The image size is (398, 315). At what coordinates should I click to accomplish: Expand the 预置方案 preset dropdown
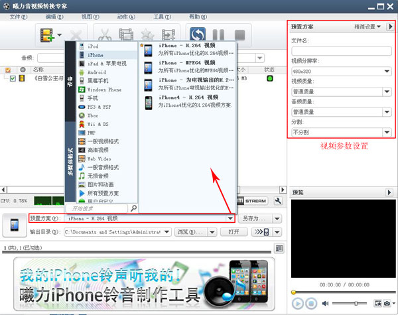[230, 218]
